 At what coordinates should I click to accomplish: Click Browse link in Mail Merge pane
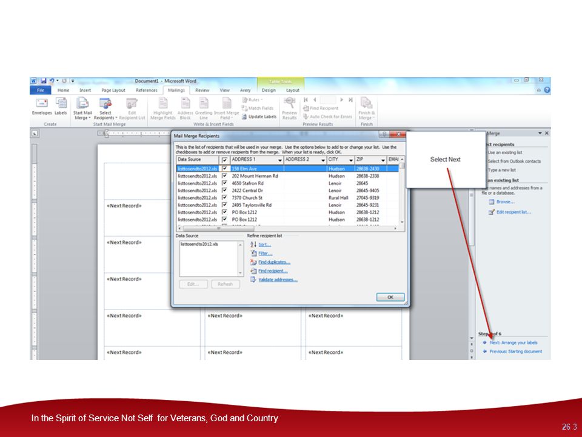click(x=505, y=202)
